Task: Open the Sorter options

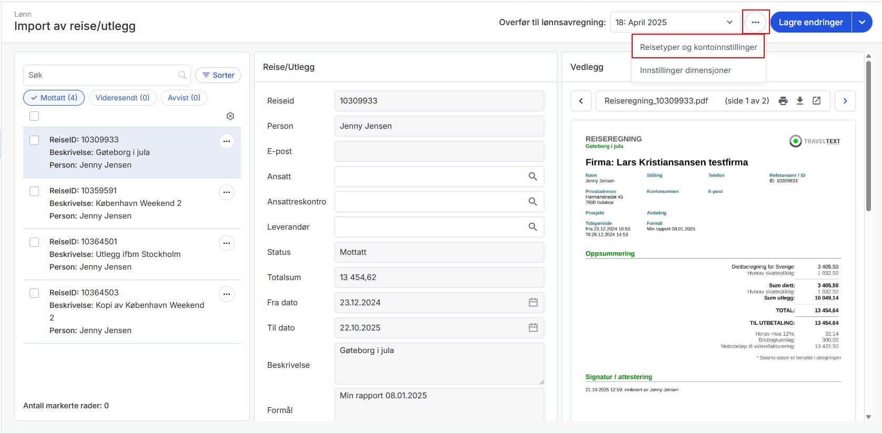Action: pyautogui.click(x=218, y=75)
